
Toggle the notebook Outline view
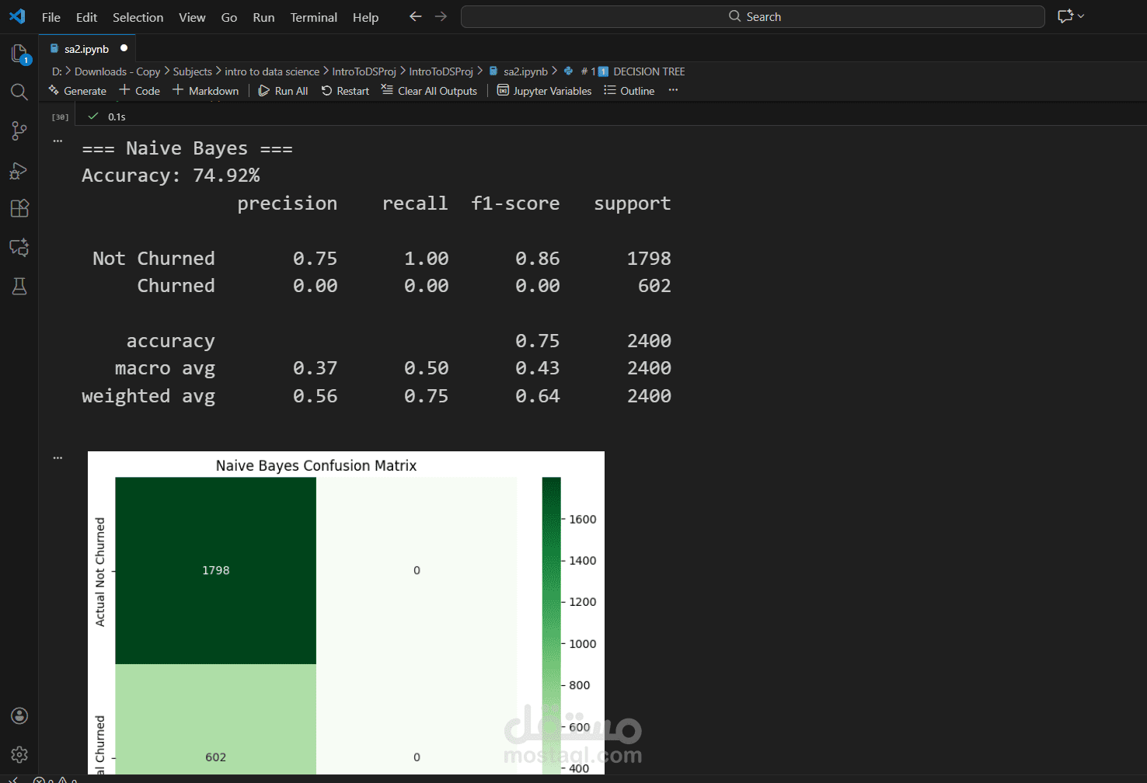[x=629, y=91]
